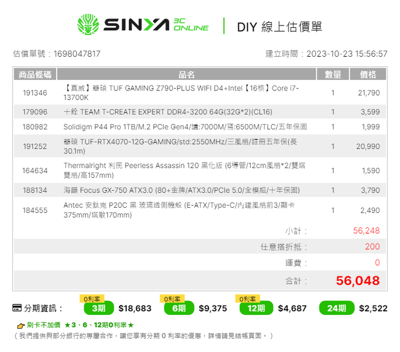Select the 3期 installment badge
This screenshot has width=400, height=352.
(99, 308)
